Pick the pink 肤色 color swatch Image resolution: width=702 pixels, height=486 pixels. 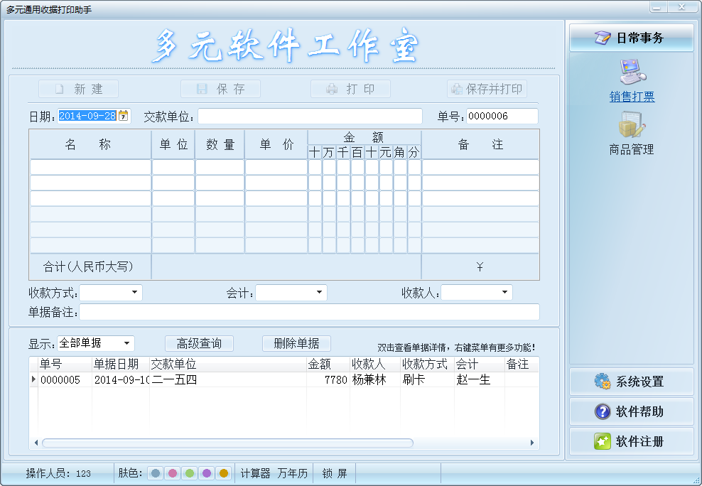pyautogui.click(x=171, y=472)
